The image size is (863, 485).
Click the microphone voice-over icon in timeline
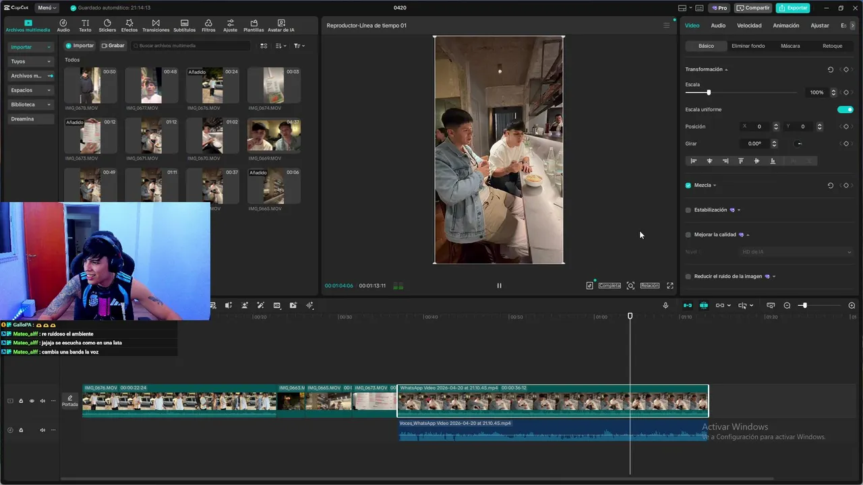point(665,306)
